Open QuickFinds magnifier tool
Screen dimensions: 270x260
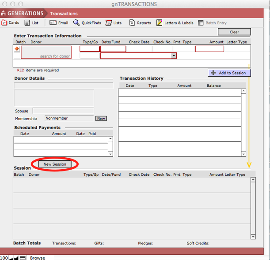[x=87, y=23]
